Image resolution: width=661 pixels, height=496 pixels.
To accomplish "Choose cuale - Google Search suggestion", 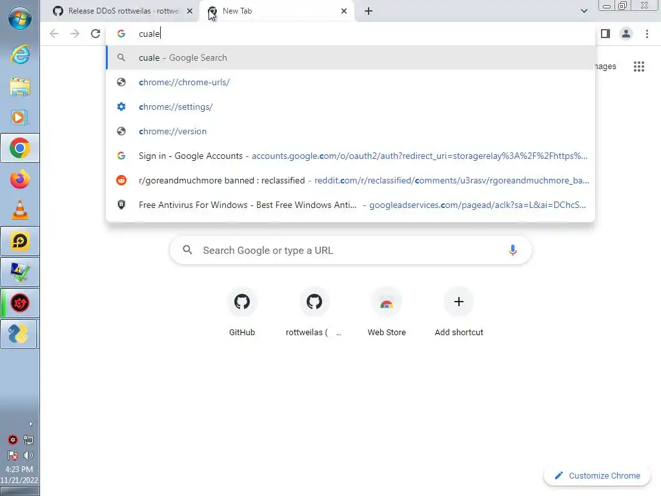I will (183, 57).
